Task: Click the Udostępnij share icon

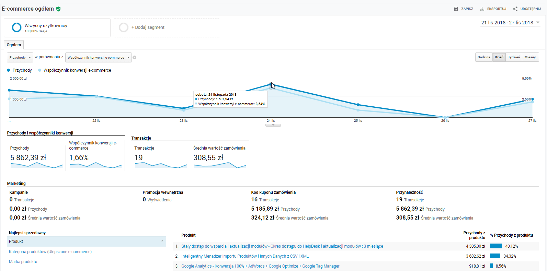Action: click(x=515, y=9)
